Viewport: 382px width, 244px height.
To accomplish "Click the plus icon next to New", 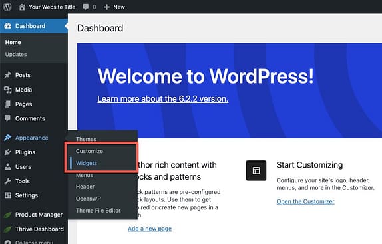I will tap(106, 7).
